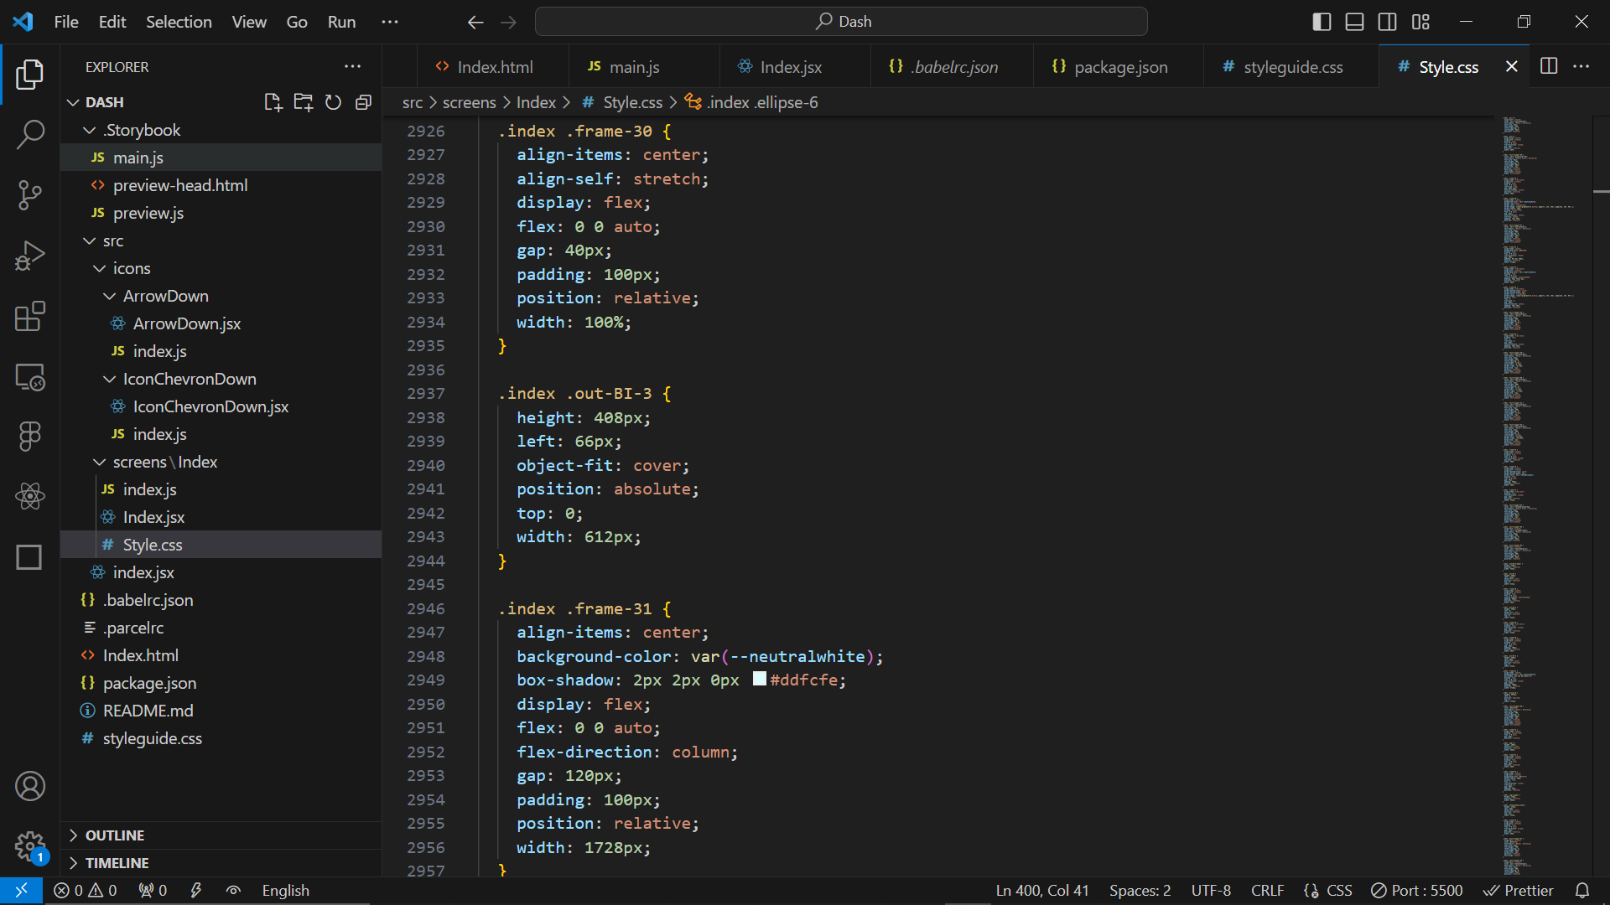Collapse all folders in explorer
This screenshot has height=905, width=1610.
click(x=363, y=102)
